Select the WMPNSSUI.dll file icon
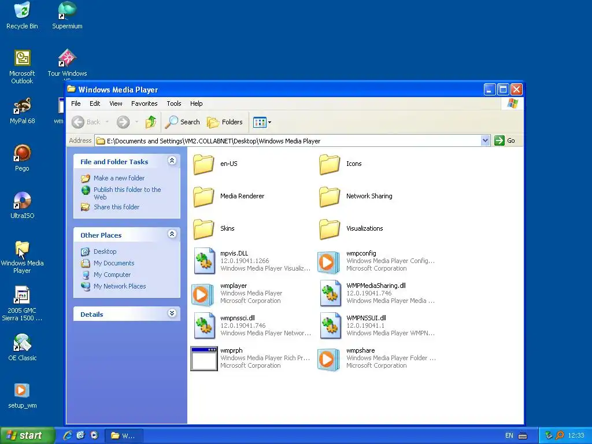This screenshot has width=592, height=444. [x=330, y=326]
